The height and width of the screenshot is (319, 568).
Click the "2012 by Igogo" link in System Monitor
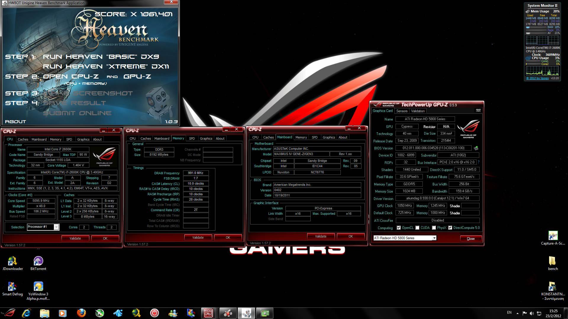538,78
